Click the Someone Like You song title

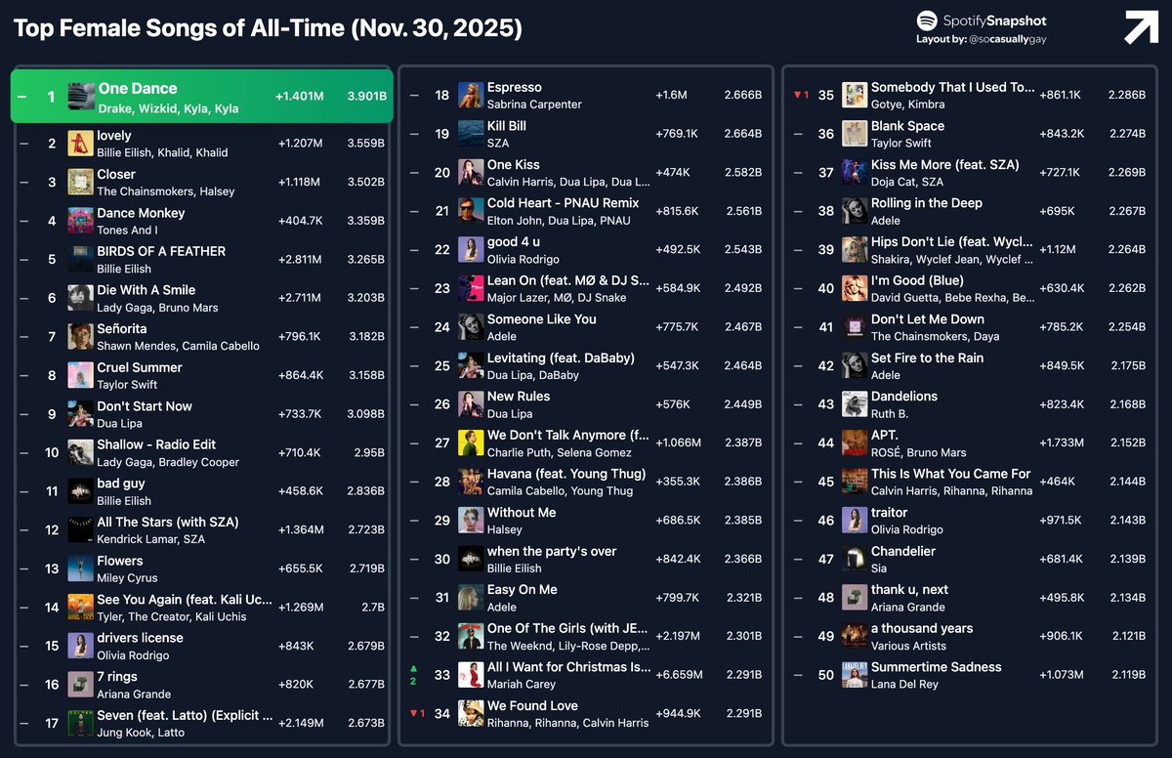[542, 319]
